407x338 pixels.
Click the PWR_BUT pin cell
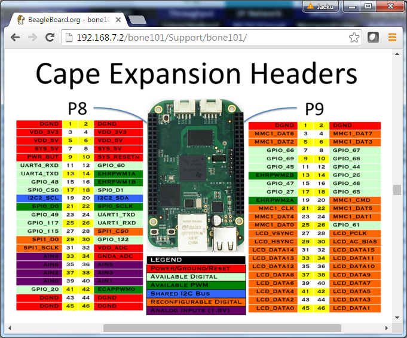[39, 157]
